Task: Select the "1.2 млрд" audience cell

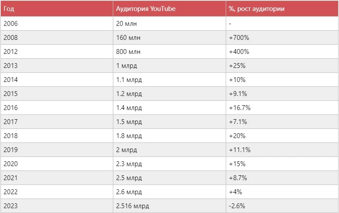Action: [129, 94]
